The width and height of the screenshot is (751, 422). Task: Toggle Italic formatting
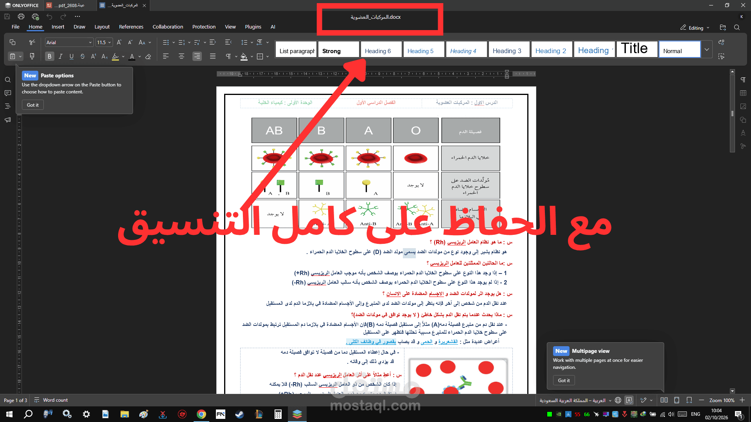(x=60, y=56)
